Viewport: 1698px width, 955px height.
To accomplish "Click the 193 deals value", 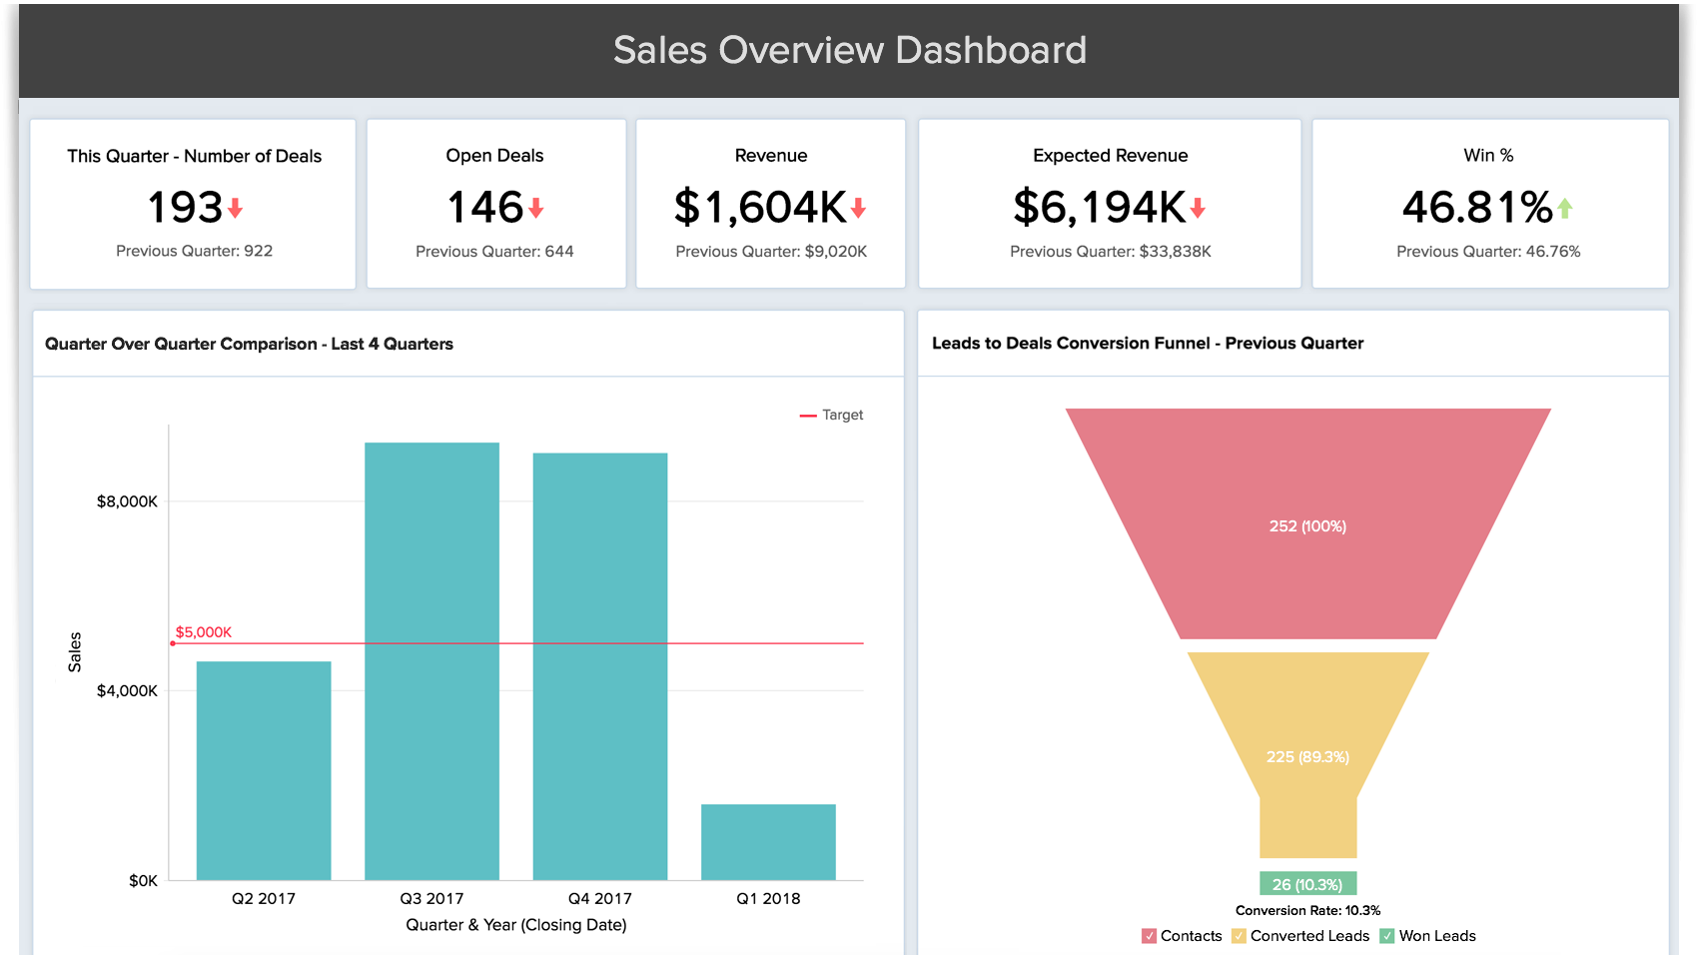I will 186,208.
